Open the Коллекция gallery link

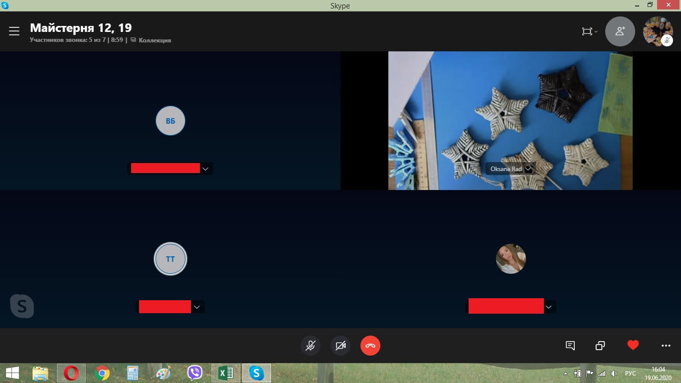coord(151,40)
